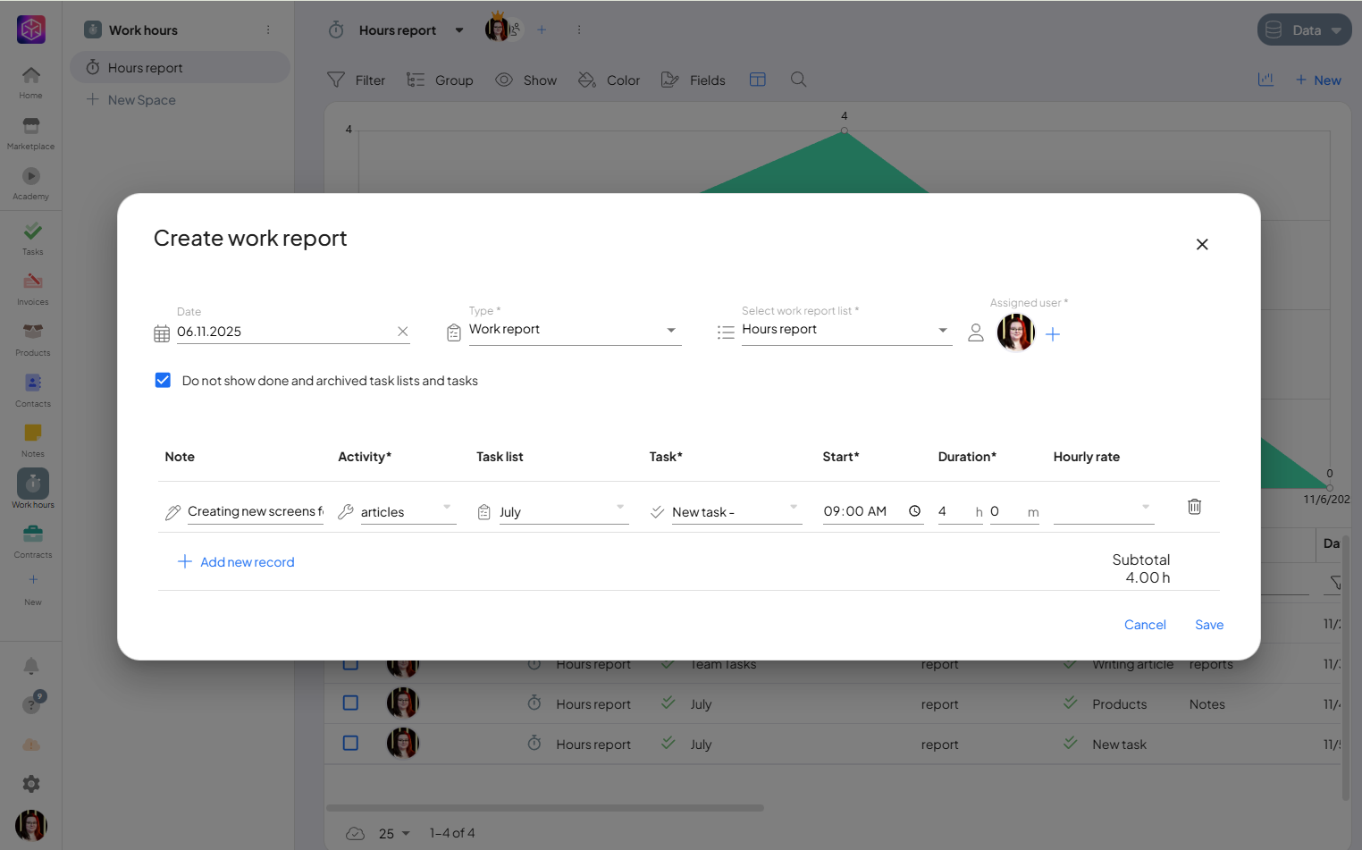
Task: Open settings gear in sidebar
Action: (x=31, y=784)
